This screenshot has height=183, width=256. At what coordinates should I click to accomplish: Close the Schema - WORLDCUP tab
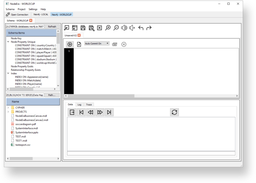tap(31, 20)
